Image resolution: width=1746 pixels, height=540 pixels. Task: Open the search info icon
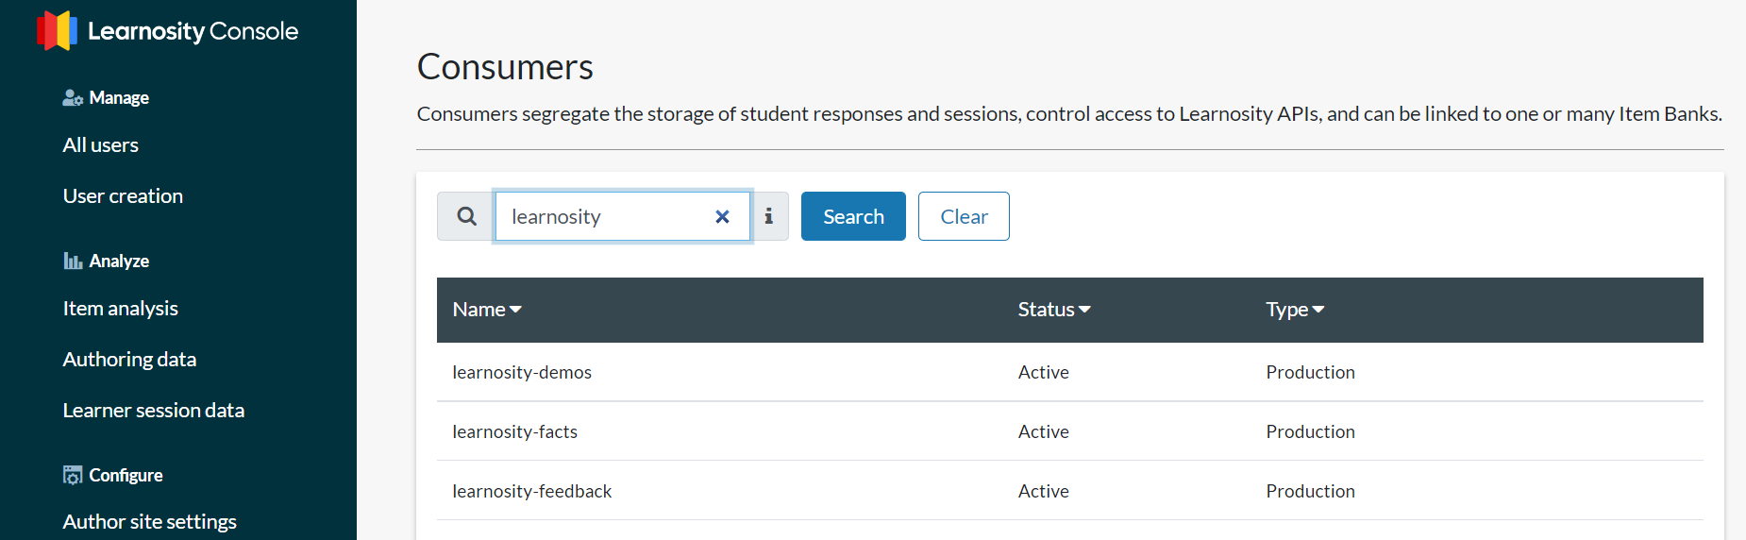pyautogui.click(x=769, y=216)
